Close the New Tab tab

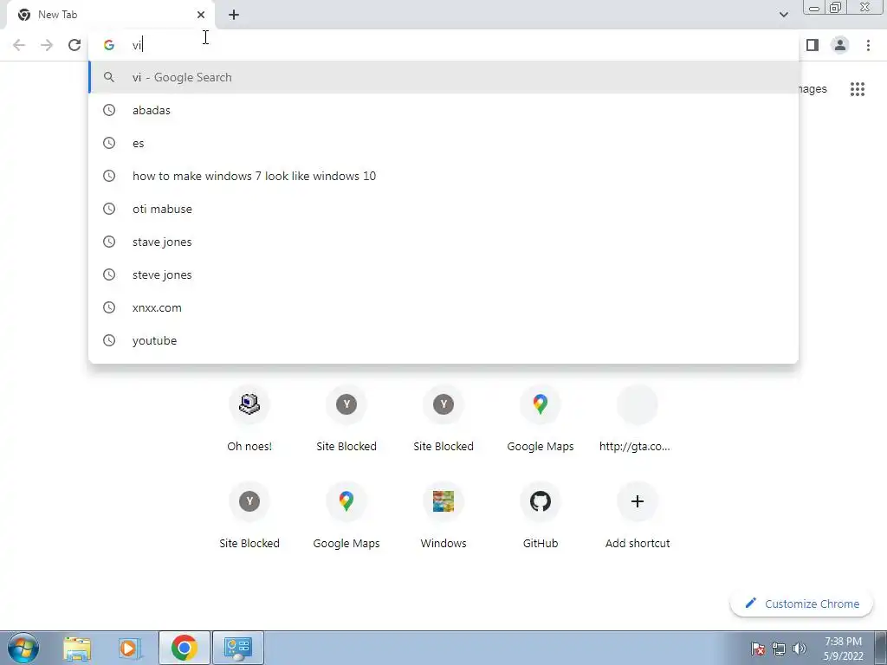pyautogui.click(x=201, y=15)
